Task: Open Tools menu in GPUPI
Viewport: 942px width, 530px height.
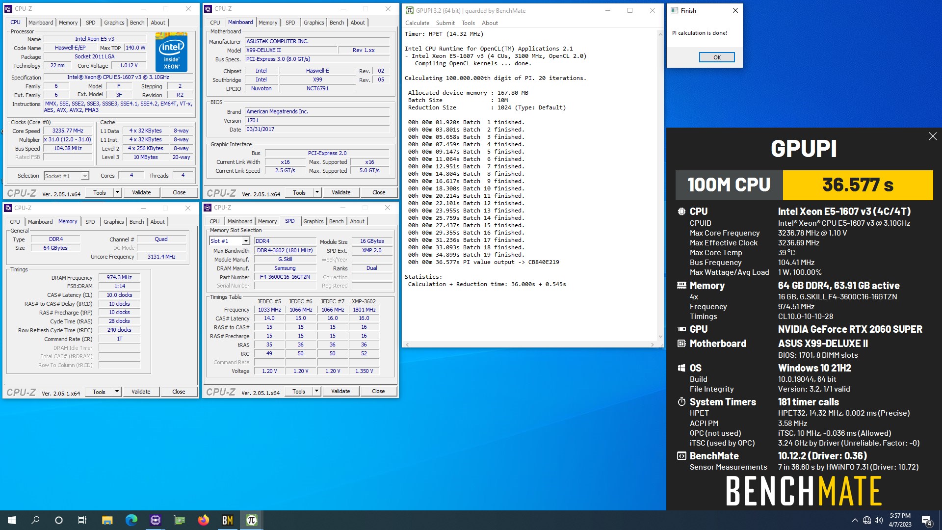Action: (x=469, y=23)
